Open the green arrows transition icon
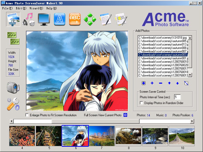This screenshot has width=203, height=152. click(90, 19)
